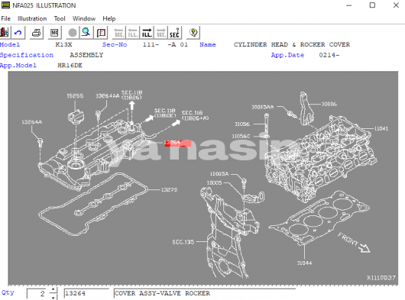
Task: Increase Qty with the up stepper arrow
Action: (53, 290)
